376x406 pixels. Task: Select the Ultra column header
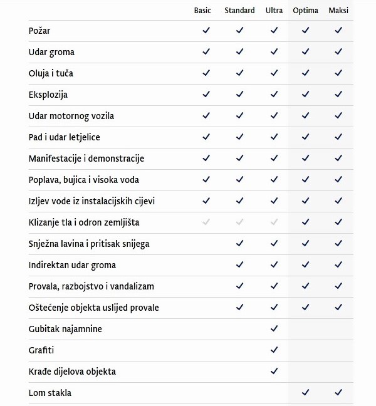coord(274,10)
